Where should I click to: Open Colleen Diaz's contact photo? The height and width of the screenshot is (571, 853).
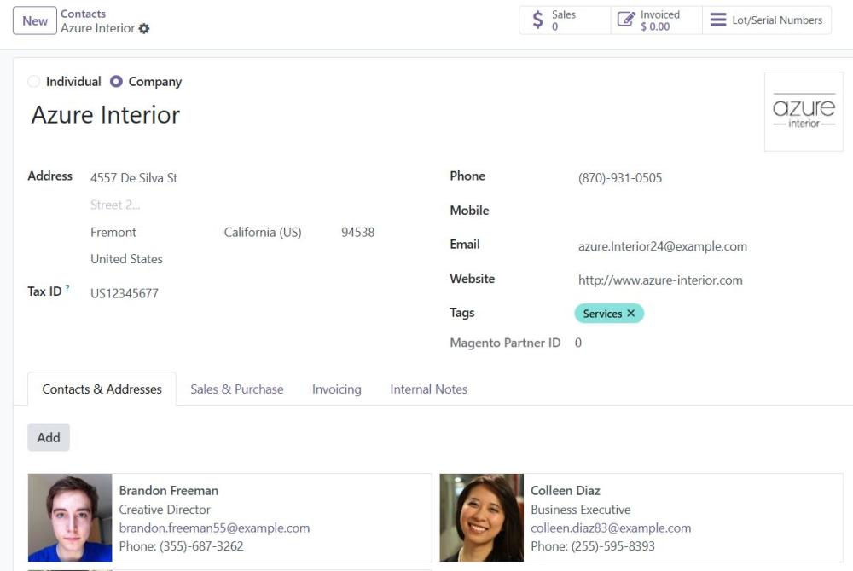click(x=481, y=518)
